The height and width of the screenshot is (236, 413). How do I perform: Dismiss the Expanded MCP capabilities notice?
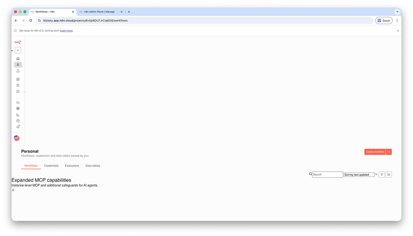point(13,190)
